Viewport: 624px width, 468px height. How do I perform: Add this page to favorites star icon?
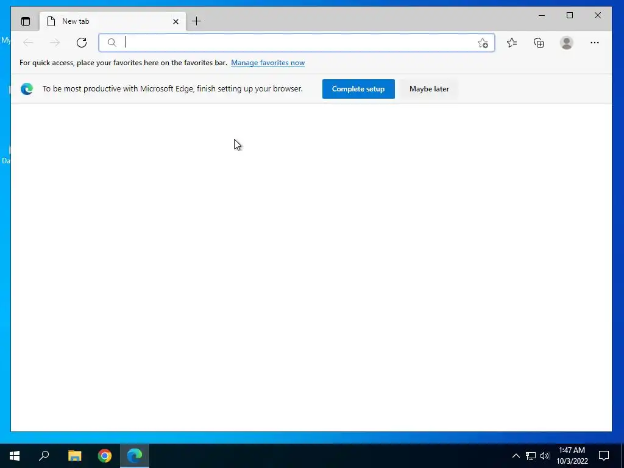click(483, 43)
